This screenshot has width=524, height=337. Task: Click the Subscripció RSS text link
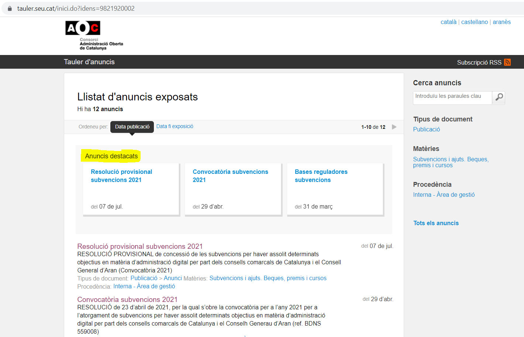[x=479, y=62]
